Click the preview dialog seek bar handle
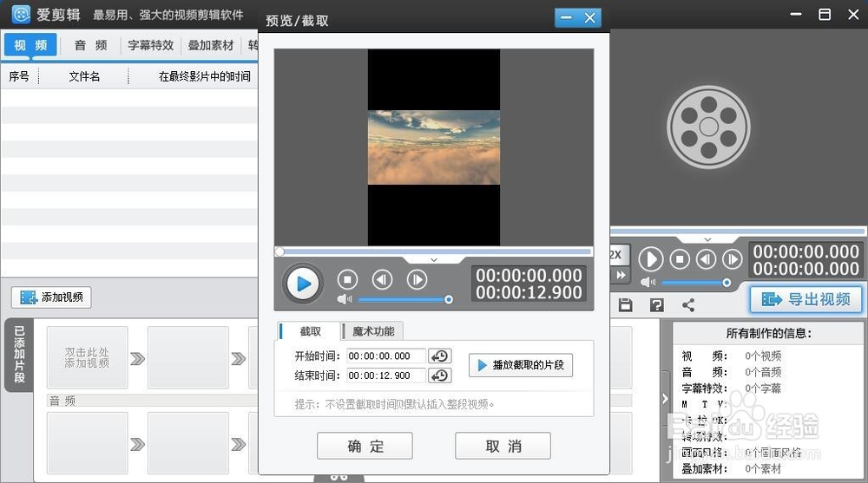868x483 pixels. pyautogui.click(x=279, y=251)
